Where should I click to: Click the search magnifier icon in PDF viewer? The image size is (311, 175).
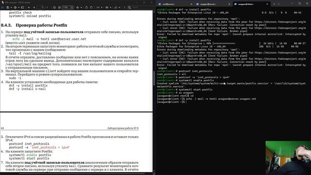(129, 7)
